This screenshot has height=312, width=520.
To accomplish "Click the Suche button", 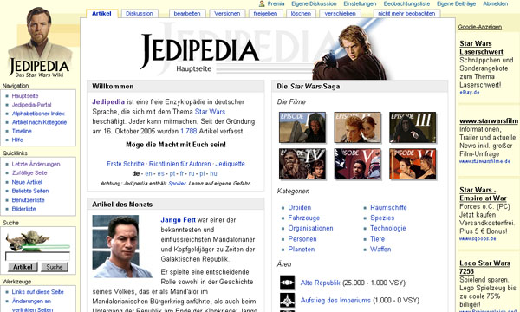I will [x=55, y=267].
